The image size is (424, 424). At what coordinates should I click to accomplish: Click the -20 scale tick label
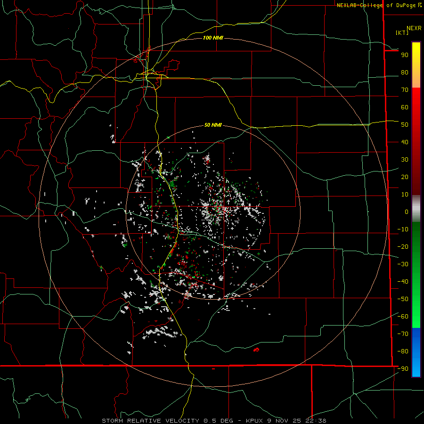403,247
